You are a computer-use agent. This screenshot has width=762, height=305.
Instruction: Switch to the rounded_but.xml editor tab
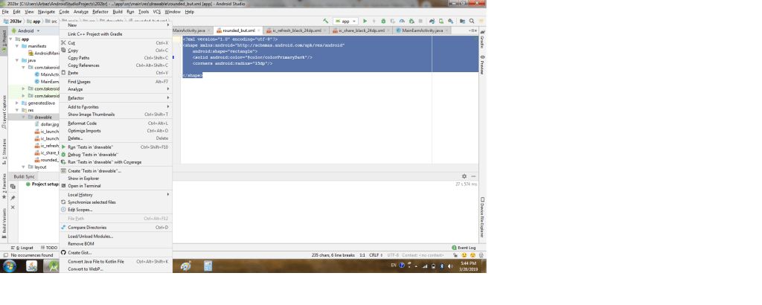pyautogui.click(x=238, y=30)
